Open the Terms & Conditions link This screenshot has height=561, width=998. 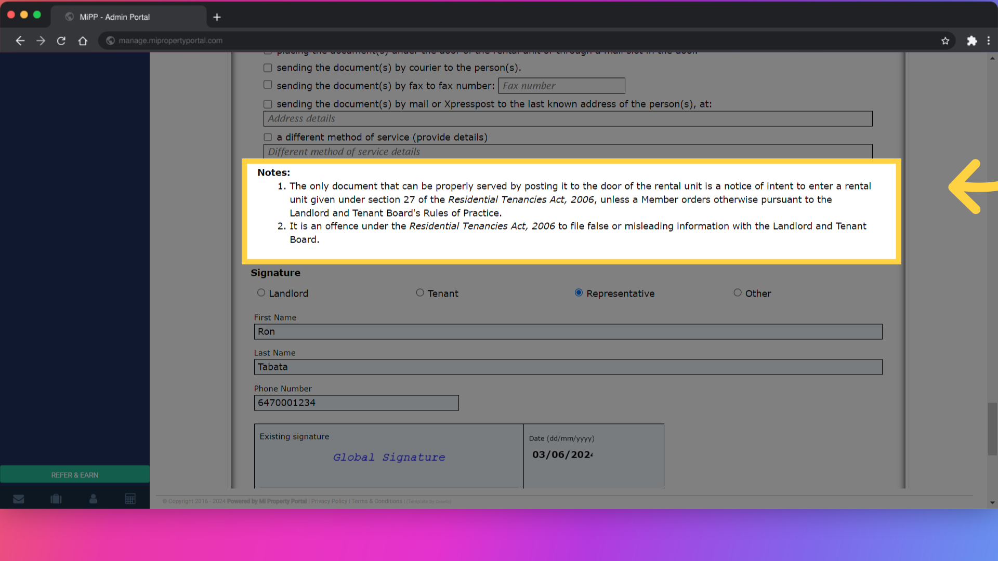click(x=377, y=501)
